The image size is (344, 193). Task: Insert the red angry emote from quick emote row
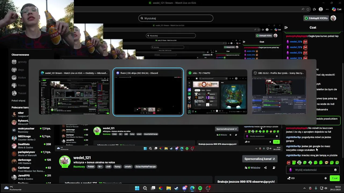289,162
